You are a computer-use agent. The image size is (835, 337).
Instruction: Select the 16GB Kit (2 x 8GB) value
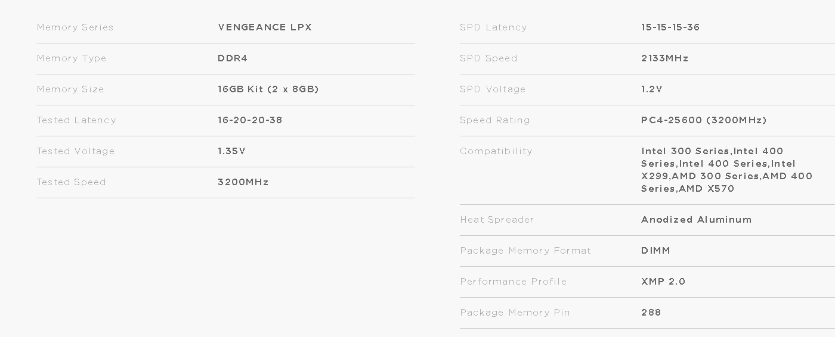[x=268, y=89]
